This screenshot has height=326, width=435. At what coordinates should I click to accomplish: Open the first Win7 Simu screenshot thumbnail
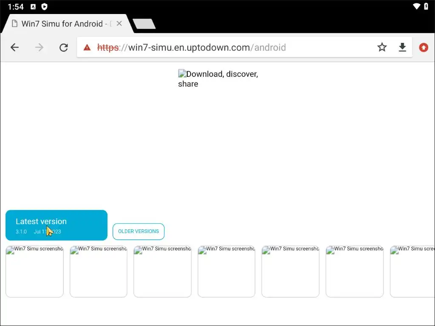(x=34, y=271)
